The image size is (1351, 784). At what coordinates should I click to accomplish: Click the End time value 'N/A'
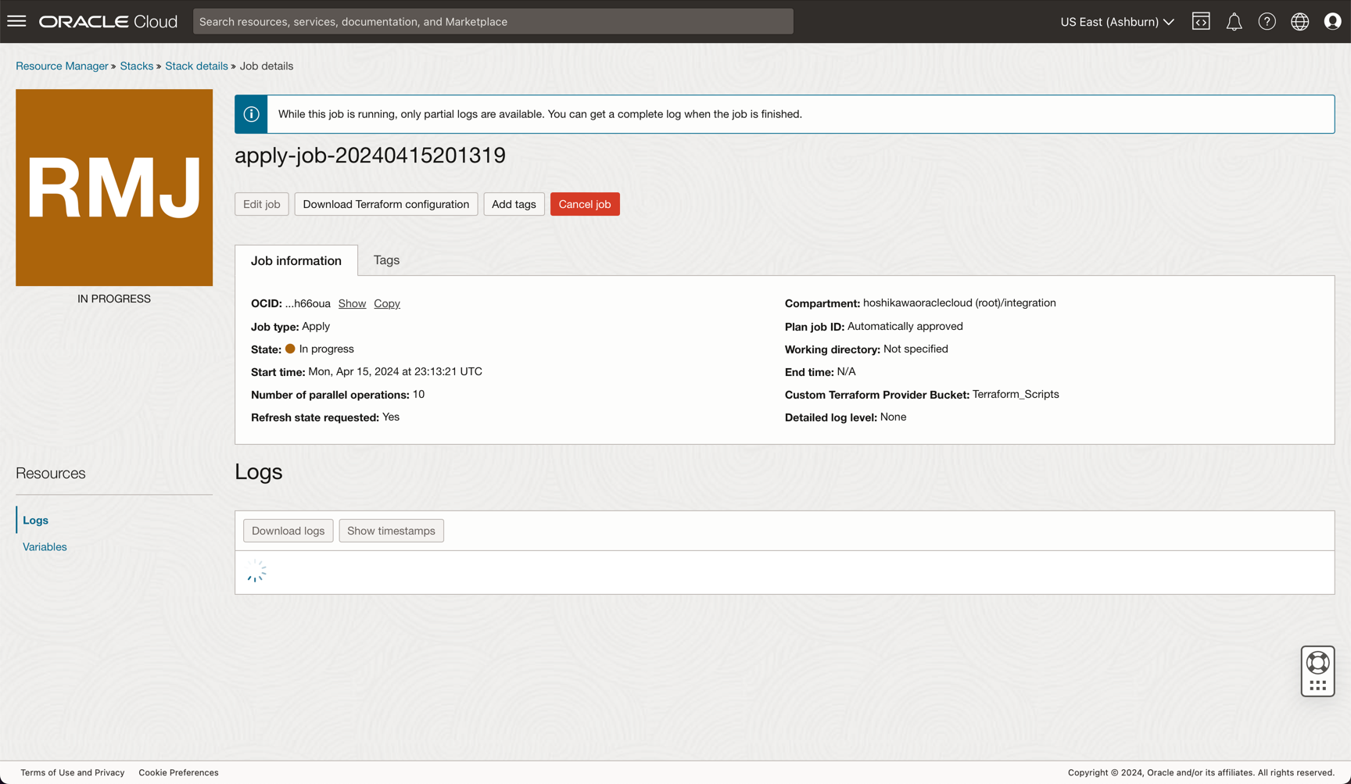[846, 371]
